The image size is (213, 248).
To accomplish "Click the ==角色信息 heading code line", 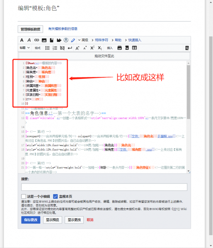I will pyautogui.click(x=66, y=113).
